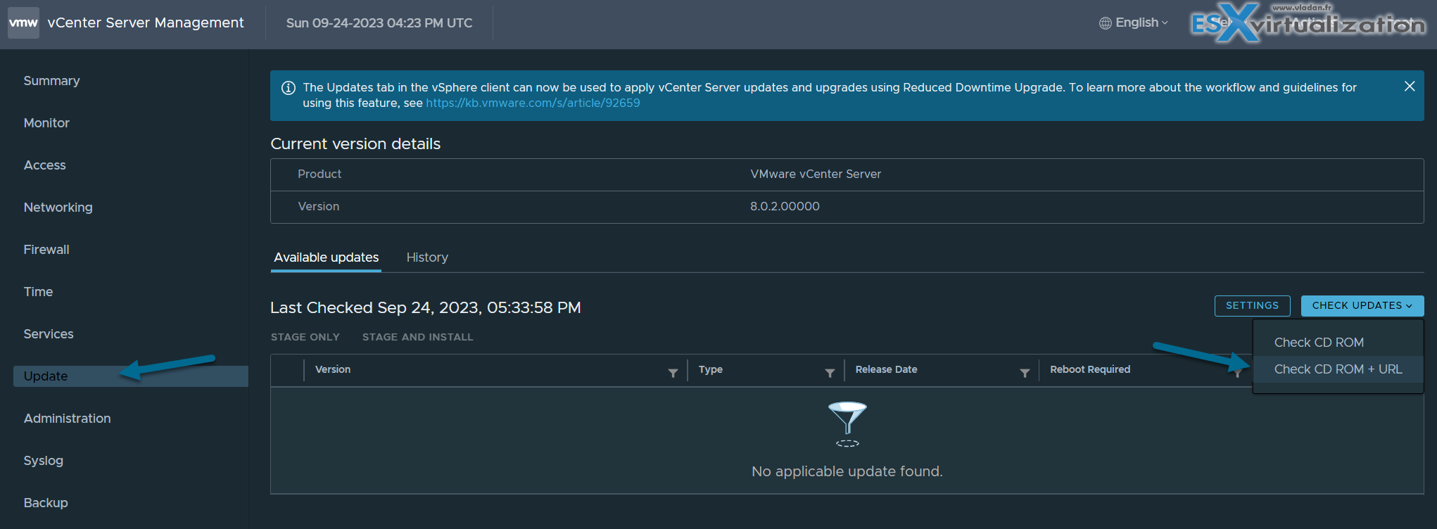
Task: Click the Last Checked timestamp text
Action: click(x=426, y=307)
